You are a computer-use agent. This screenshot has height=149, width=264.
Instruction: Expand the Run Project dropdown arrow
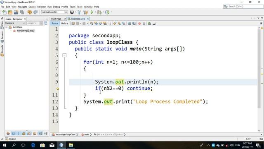[x=95, y=12]
